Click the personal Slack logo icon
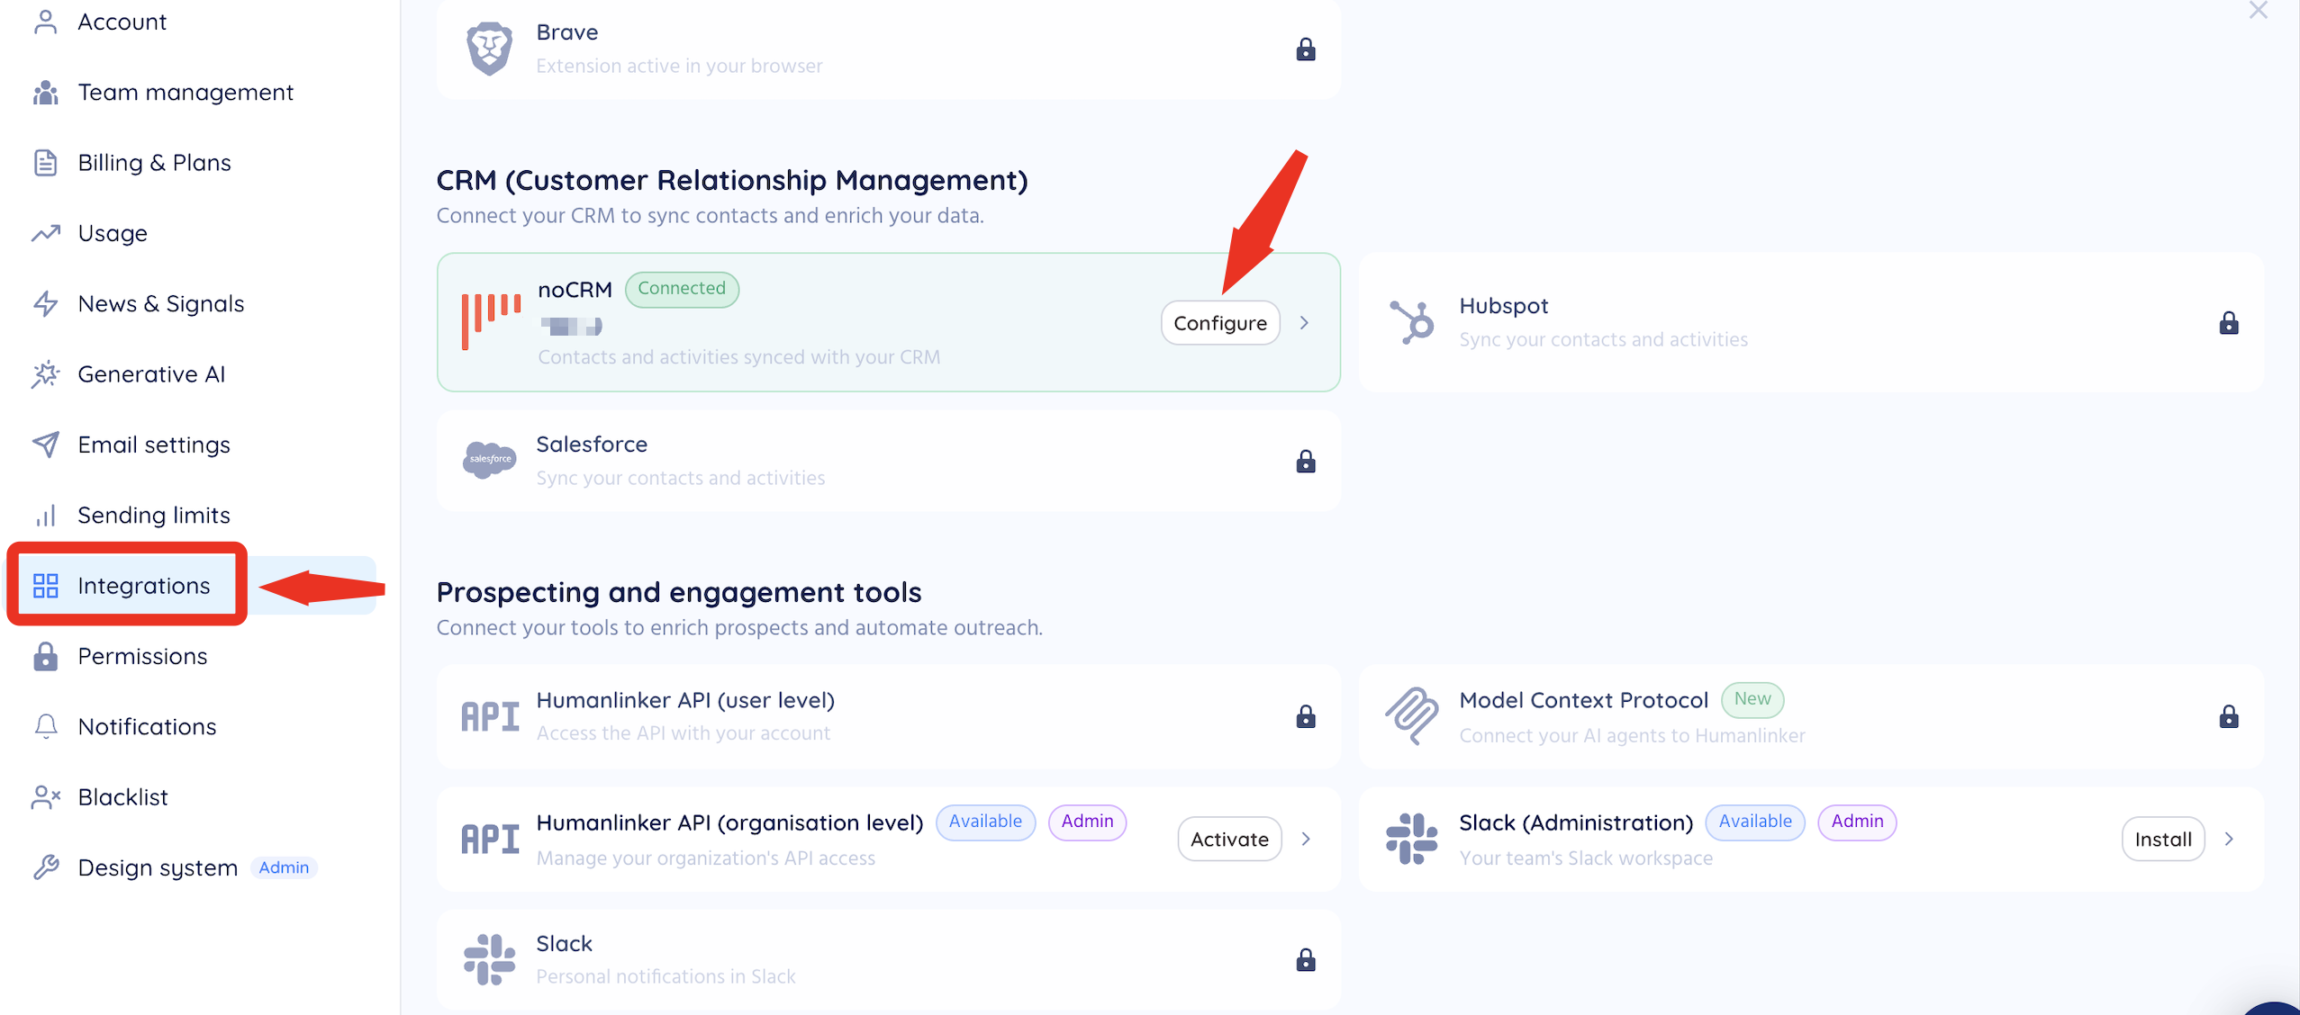 pos(489,959)
